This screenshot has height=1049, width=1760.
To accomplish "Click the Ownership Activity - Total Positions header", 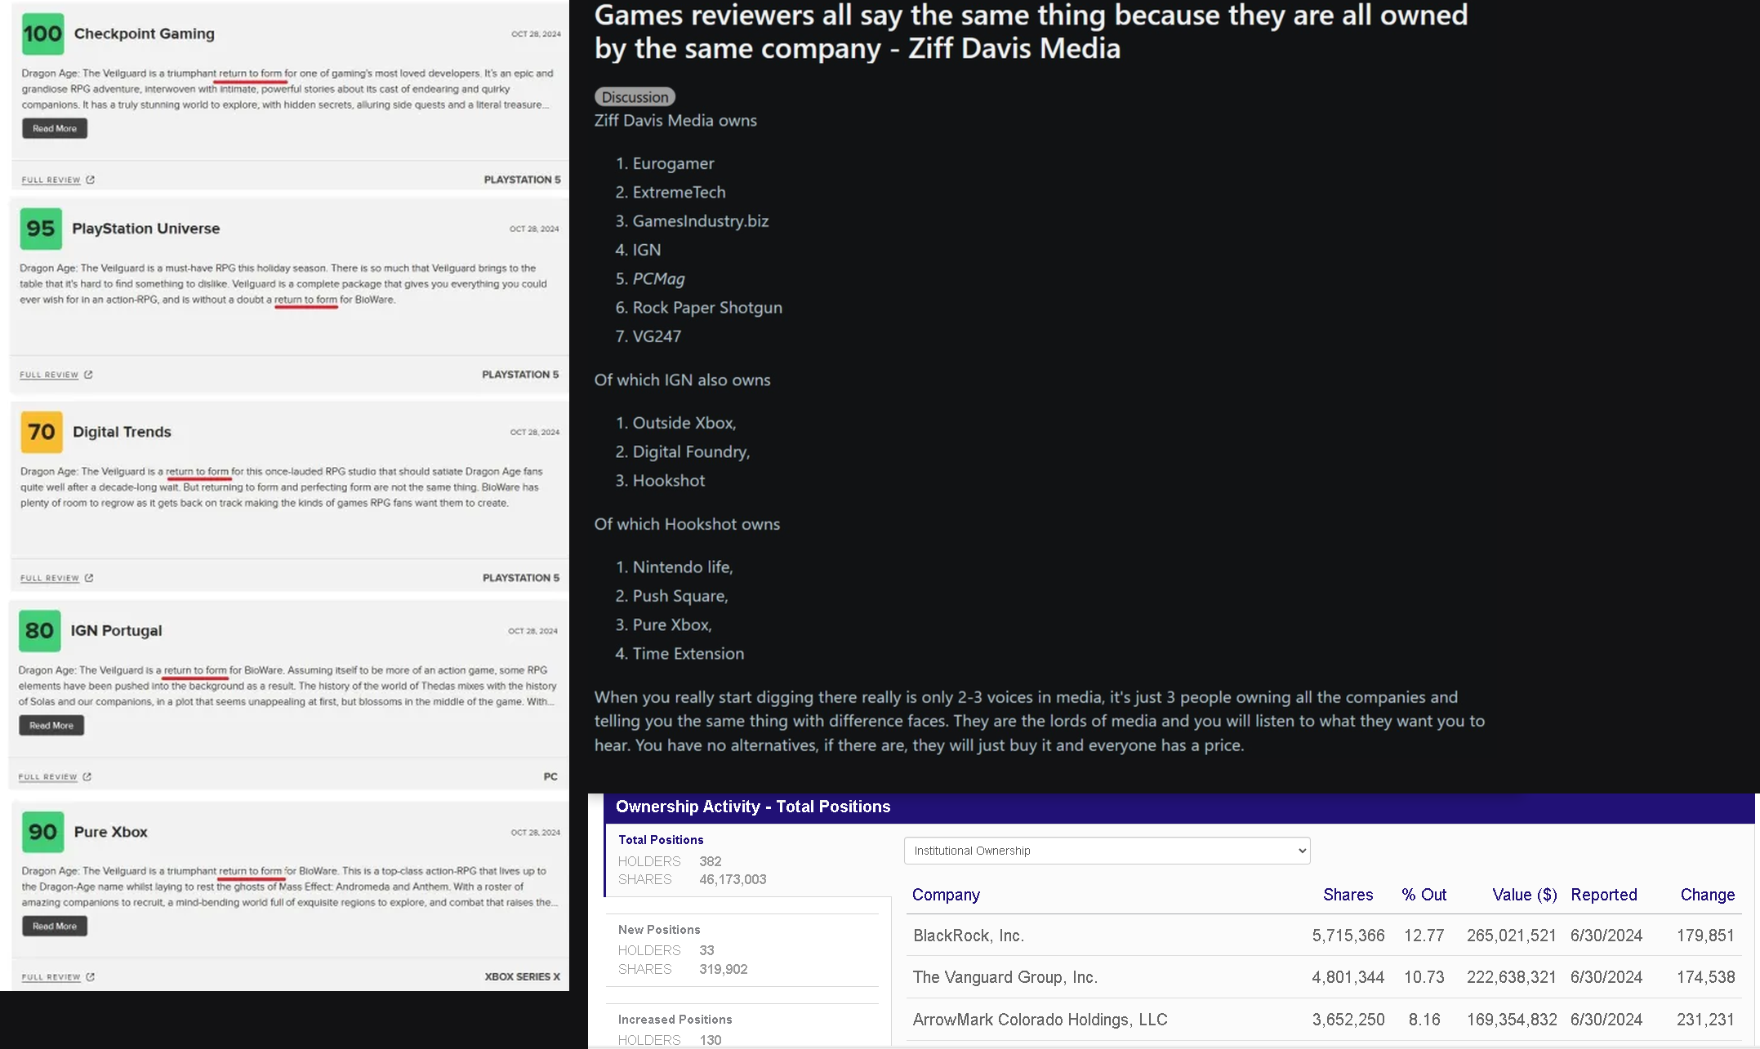I will click(753, 807).
